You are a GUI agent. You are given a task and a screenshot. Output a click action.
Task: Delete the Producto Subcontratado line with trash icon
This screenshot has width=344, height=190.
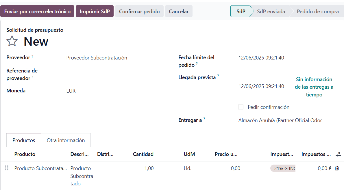(x=337, y=168)
